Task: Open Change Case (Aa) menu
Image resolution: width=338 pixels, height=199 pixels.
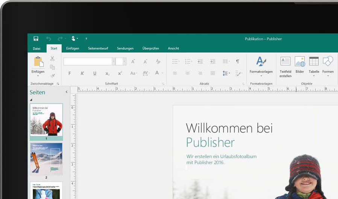Action: point(133,74)
